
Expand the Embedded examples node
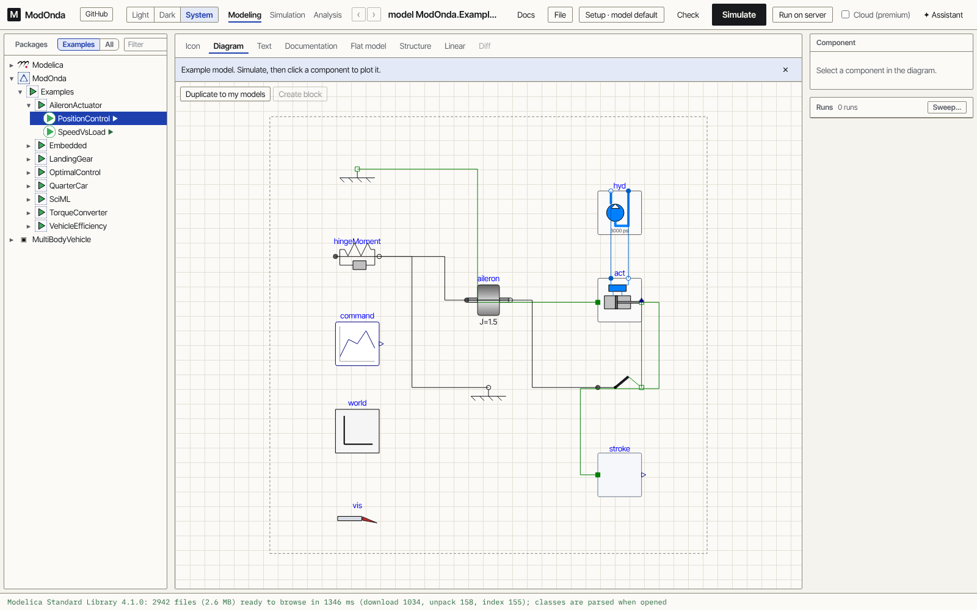[x=28, y=146]
